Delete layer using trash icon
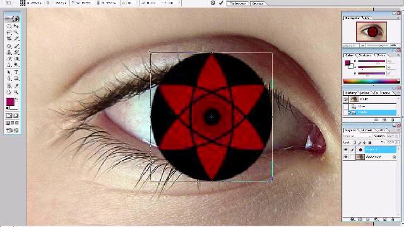 pos(393,219)
